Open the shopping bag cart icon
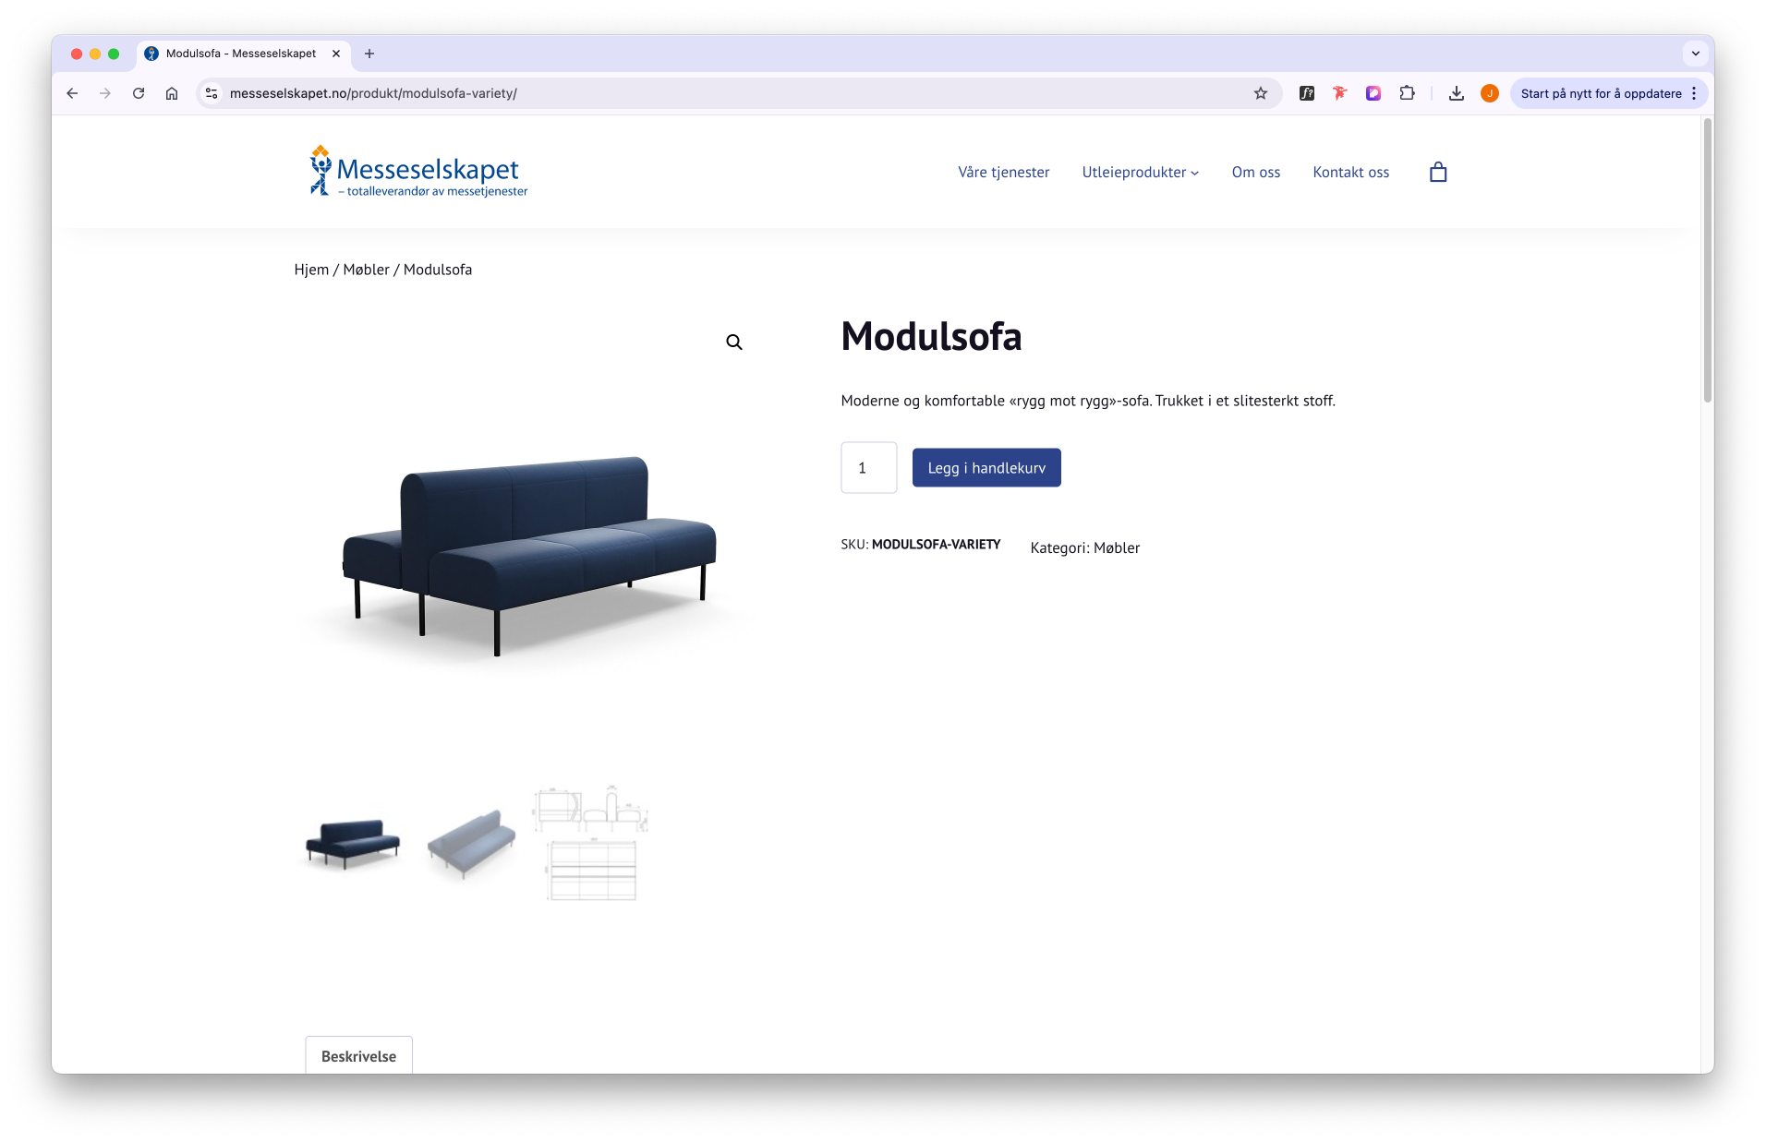Viewport: 1766px width, 1142px height. 1437,173
